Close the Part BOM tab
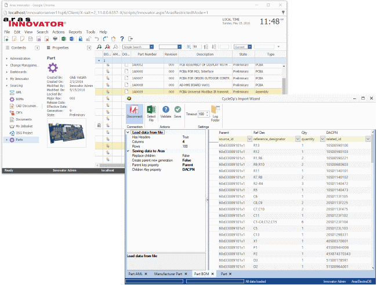Image resolution: width=377 pixels, height=285 pixels. [x=212, y=274]
